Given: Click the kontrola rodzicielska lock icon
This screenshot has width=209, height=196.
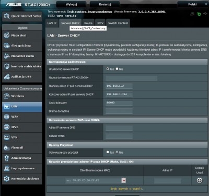Looking at the screenshot, I should 7,66.
